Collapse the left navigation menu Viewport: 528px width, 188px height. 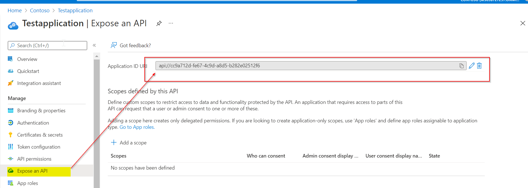94,45
